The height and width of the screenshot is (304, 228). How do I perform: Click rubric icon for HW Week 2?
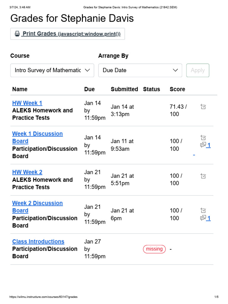click(x=203, y=176)
